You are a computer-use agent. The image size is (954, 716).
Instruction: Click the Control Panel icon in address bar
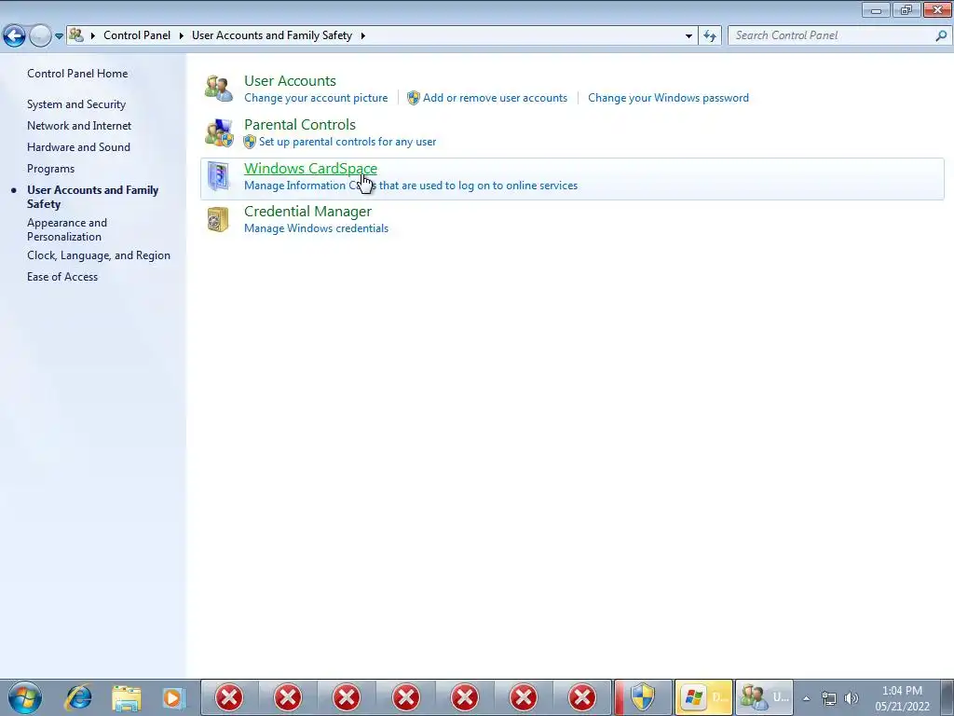point(76,35)
